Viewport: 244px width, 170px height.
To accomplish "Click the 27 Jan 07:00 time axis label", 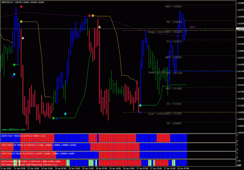I will pyautogui.click(x=142, y=168).
